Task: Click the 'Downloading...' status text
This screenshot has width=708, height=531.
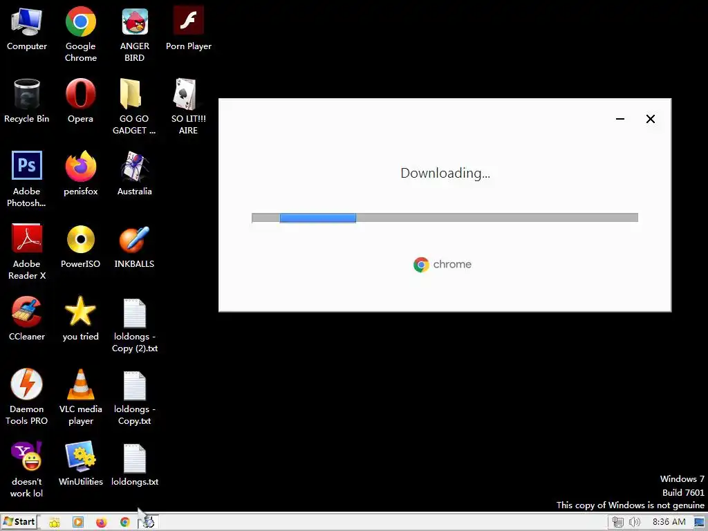Action: coord(445,173)
